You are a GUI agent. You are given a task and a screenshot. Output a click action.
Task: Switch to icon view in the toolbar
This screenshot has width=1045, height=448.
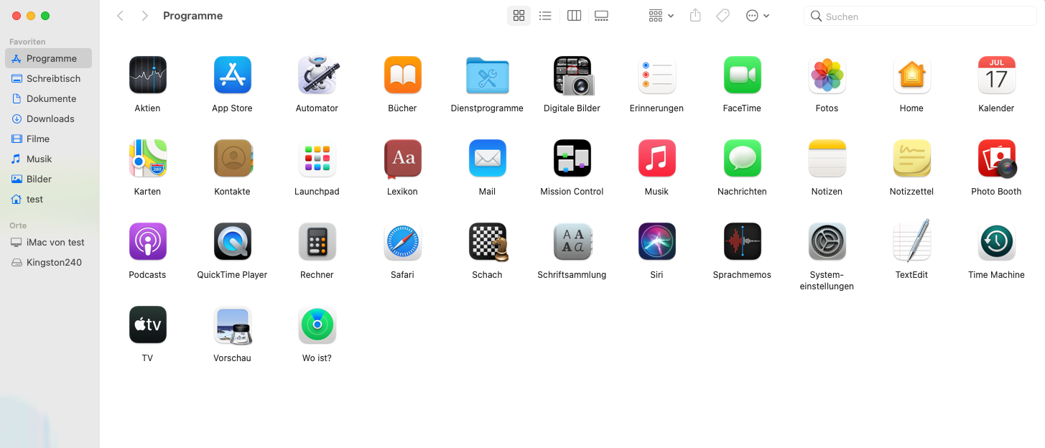[x=519, y=16]
